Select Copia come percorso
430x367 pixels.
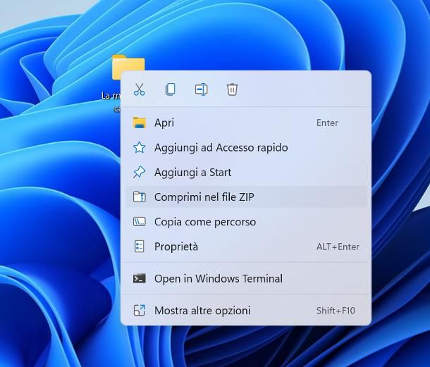coord(204,222)
